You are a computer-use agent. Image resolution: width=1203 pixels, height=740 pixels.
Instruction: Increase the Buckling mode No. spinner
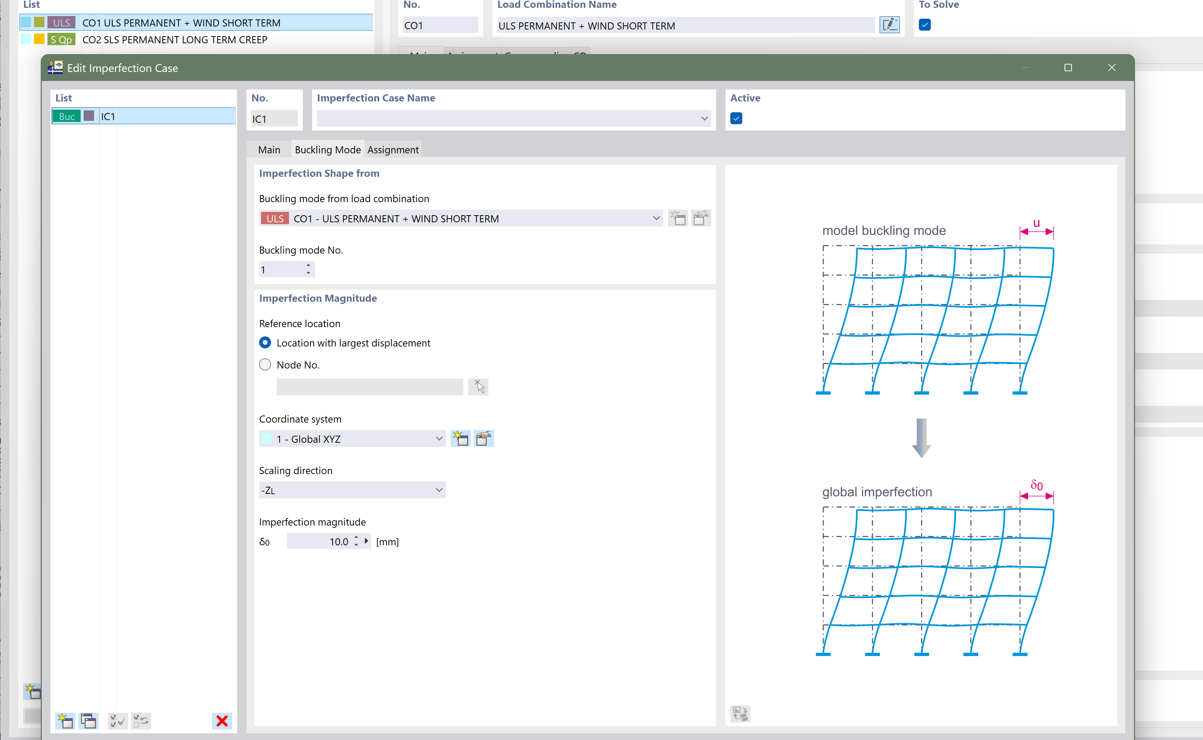click(308, 265)
